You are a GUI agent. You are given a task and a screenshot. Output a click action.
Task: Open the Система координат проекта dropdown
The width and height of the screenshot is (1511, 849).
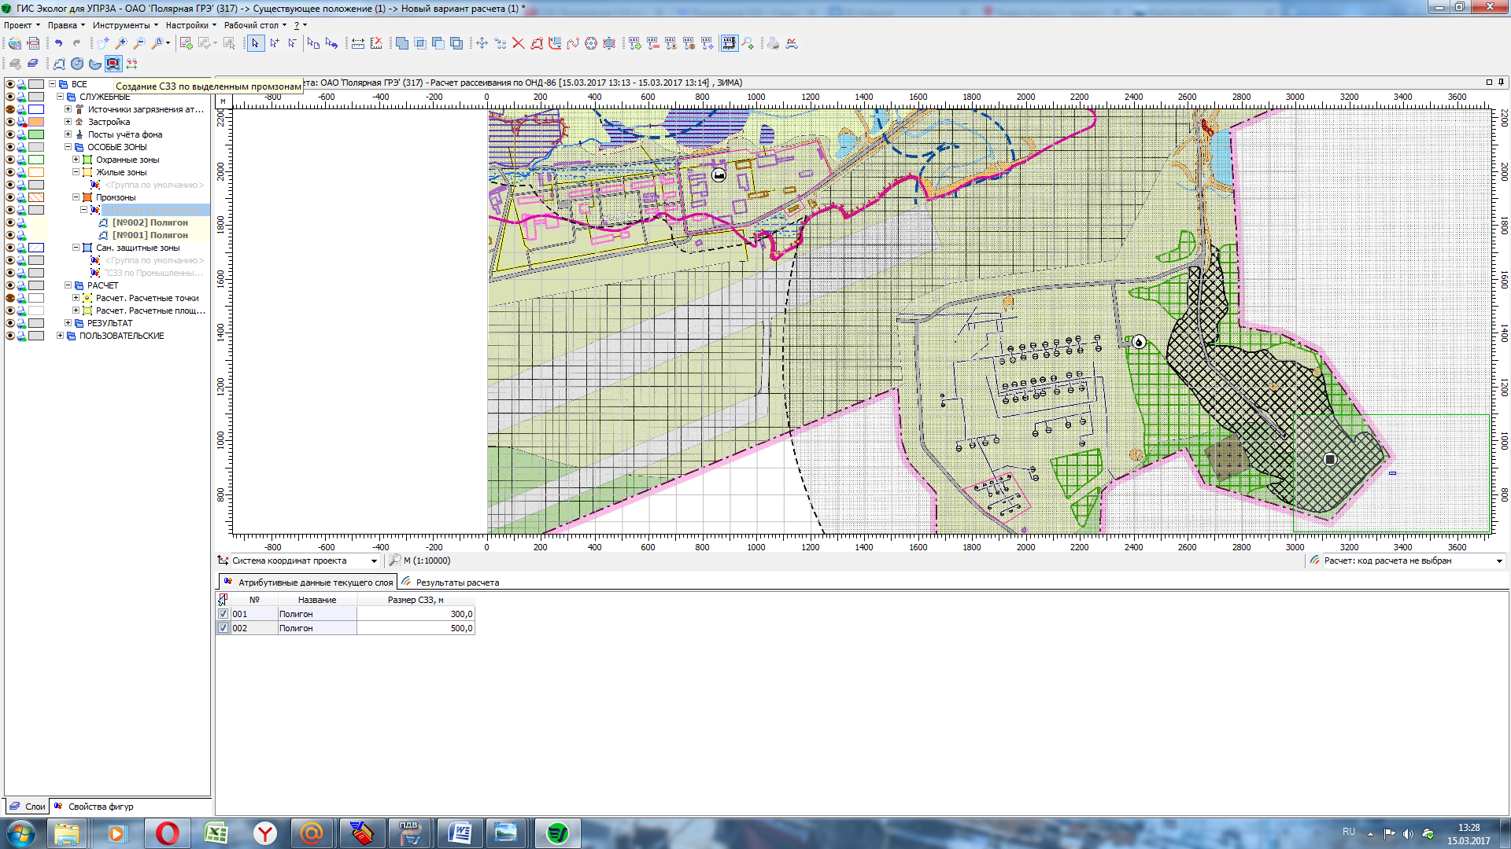coord(374,560)
